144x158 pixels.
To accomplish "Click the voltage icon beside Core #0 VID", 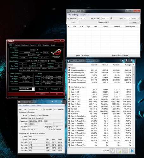I will pos(69,89).
